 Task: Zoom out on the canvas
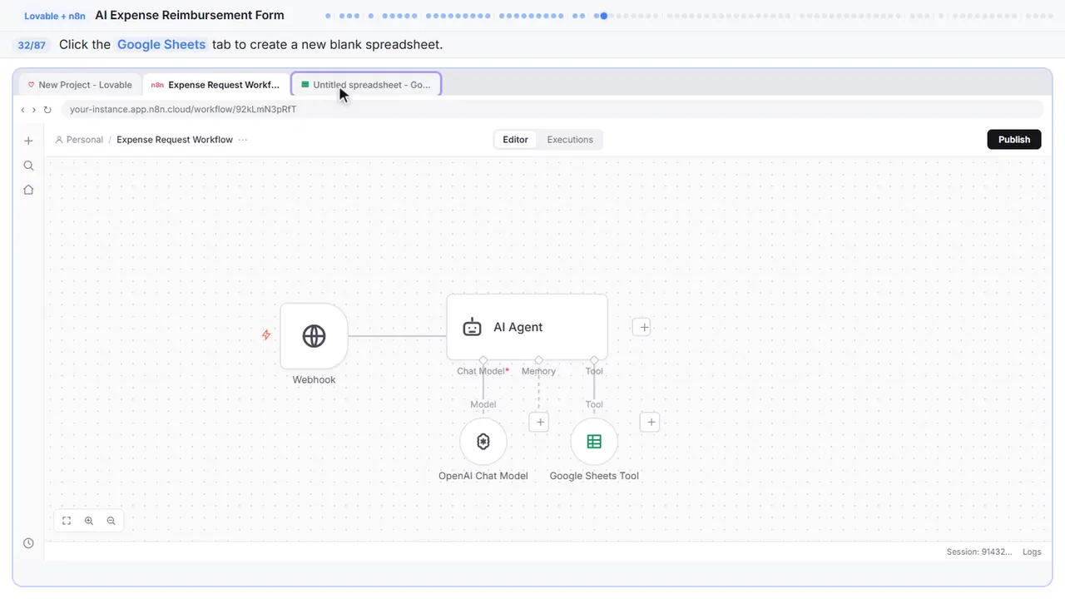[111, 521]
